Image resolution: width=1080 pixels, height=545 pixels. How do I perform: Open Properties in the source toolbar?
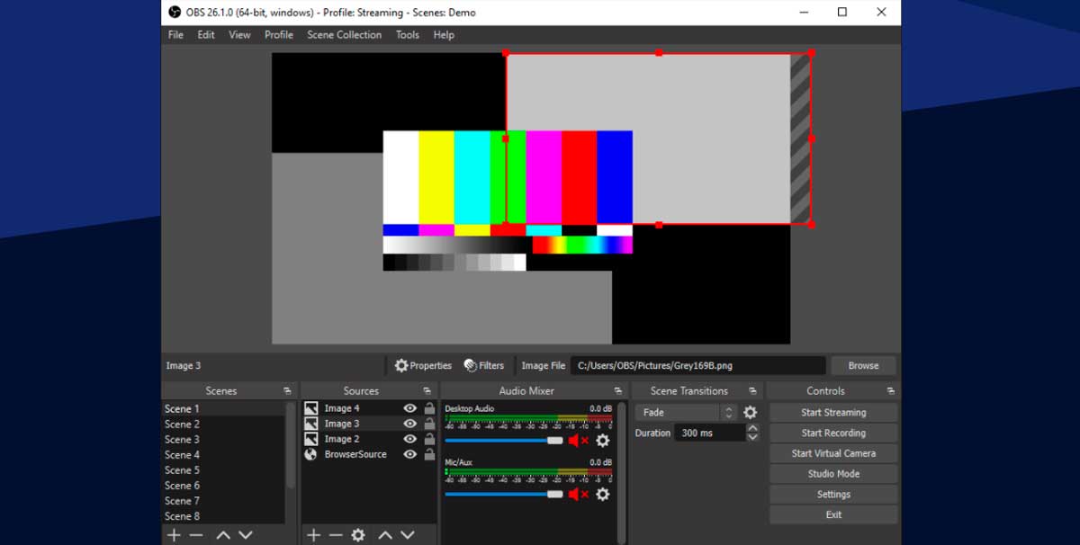click(423, 366)
